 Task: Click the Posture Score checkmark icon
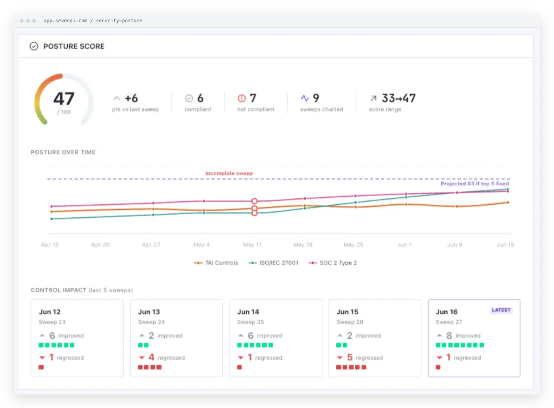[x=34, y=46]
